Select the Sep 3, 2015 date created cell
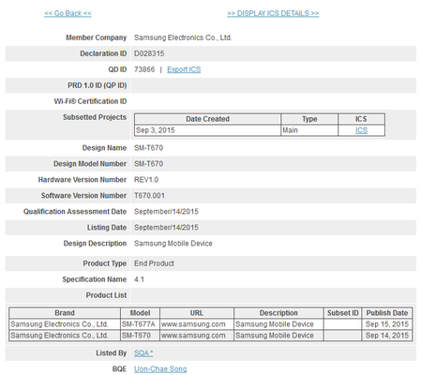The image size is (421, 375). (207, 130)
